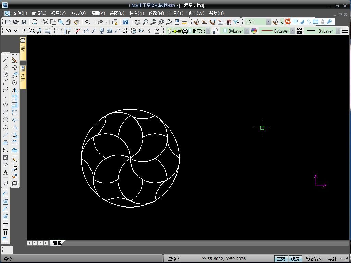Open the 编辑(E) menu

(x=39, y=13)
